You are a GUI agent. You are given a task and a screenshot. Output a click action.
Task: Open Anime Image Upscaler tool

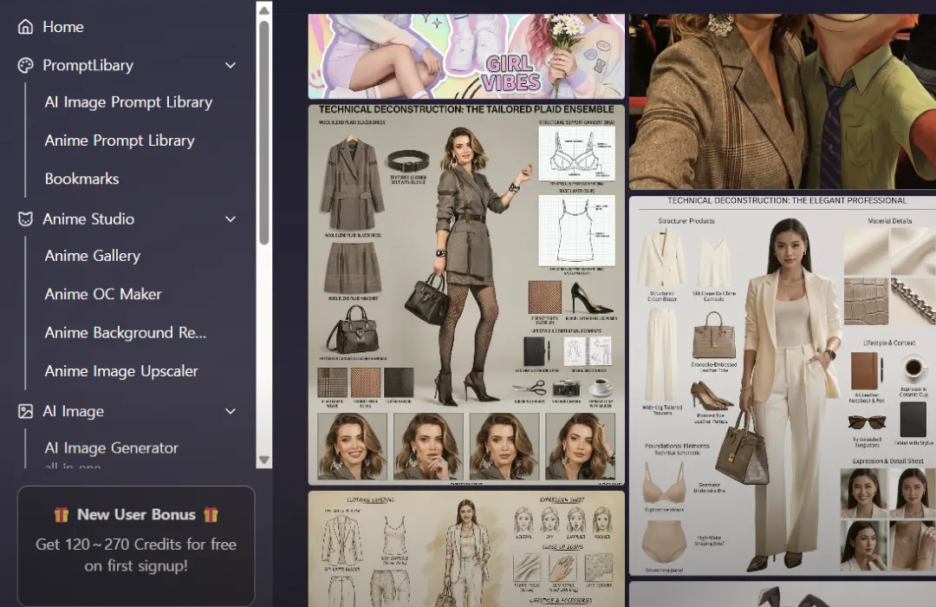(x=121, y=371)
